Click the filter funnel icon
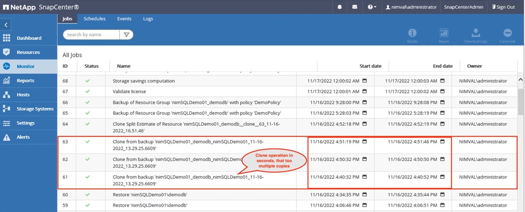Image resolution: width=525 pixels, height=212 pixels. click(x=126, y=35)
